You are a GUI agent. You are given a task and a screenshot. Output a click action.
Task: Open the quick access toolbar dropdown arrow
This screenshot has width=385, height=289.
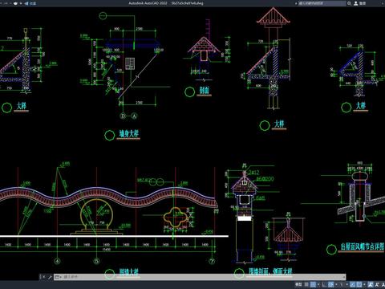21,3
